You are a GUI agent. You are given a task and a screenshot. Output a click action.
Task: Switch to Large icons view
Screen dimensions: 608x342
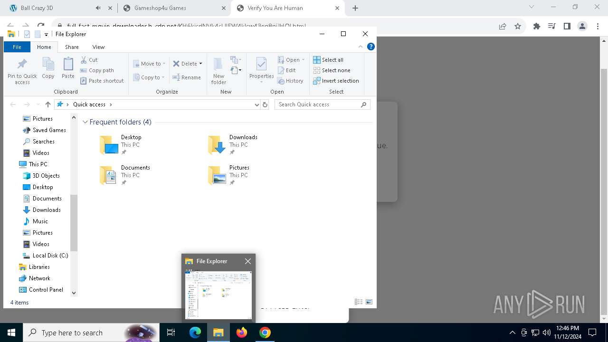coord(369,302)
